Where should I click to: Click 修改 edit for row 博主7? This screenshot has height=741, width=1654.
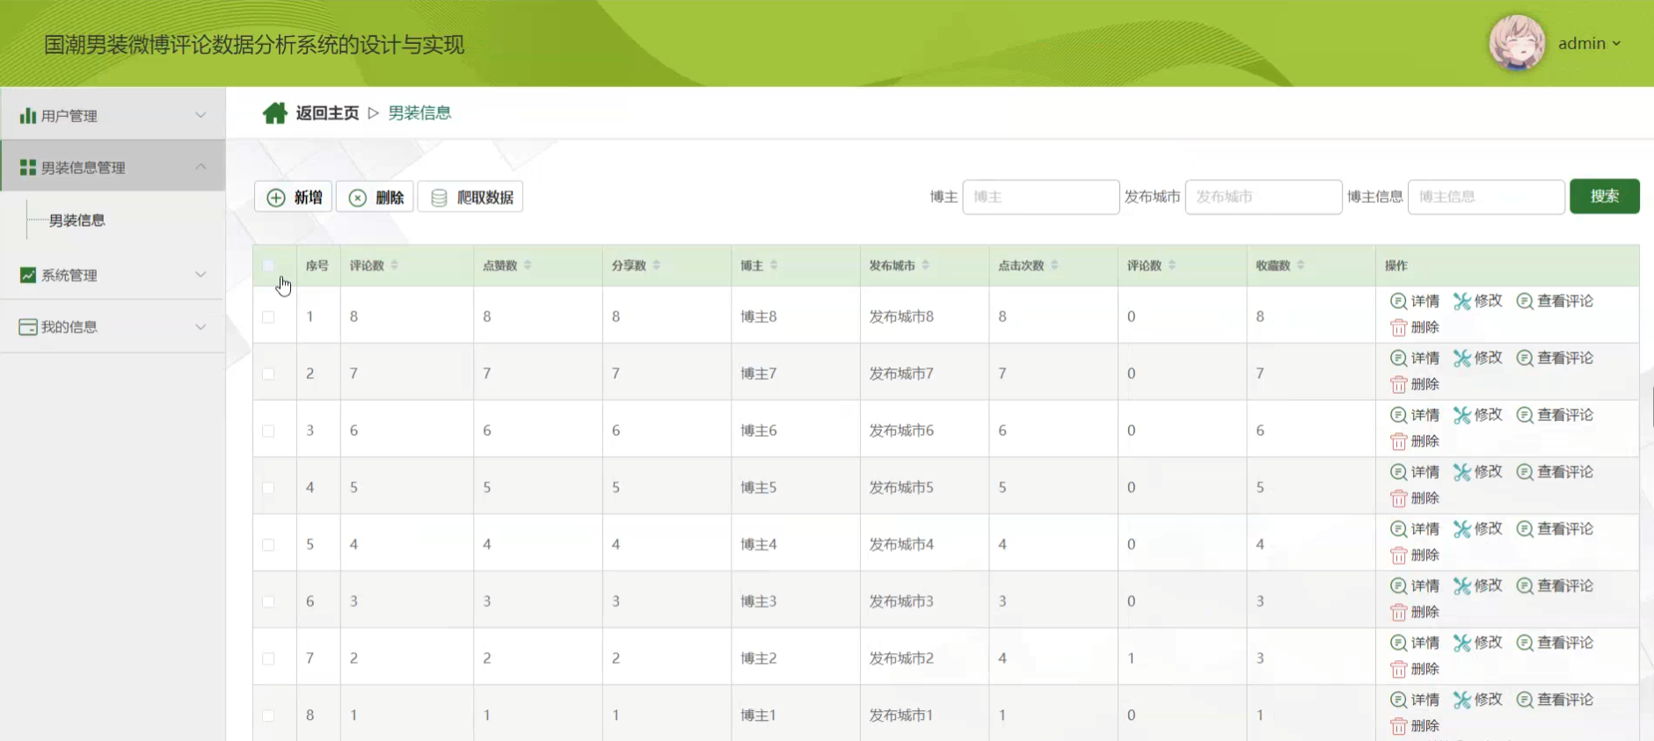click(1478, 358)
